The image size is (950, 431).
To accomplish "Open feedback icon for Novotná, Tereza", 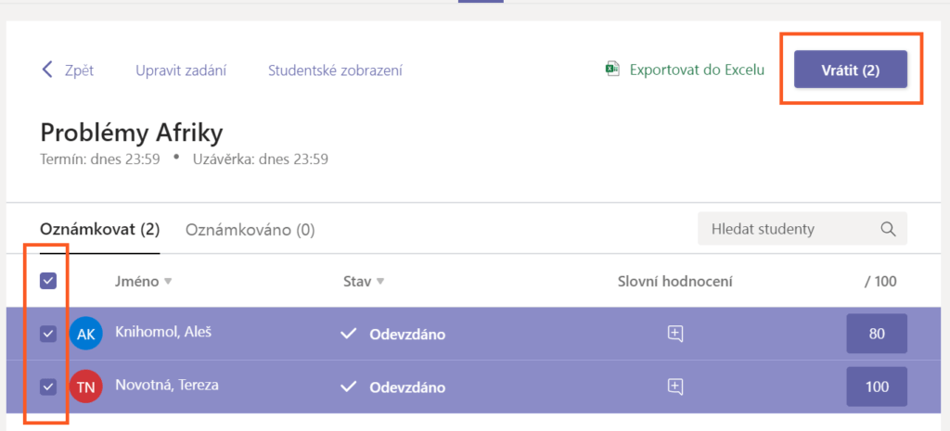I will click(675, 387).
